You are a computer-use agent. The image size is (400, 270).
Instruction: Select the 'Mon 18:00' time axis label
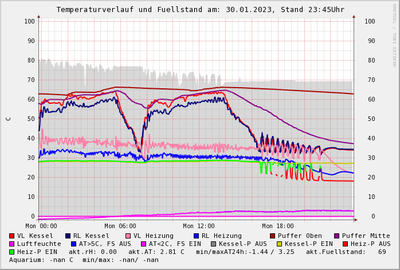coord(278,226)
